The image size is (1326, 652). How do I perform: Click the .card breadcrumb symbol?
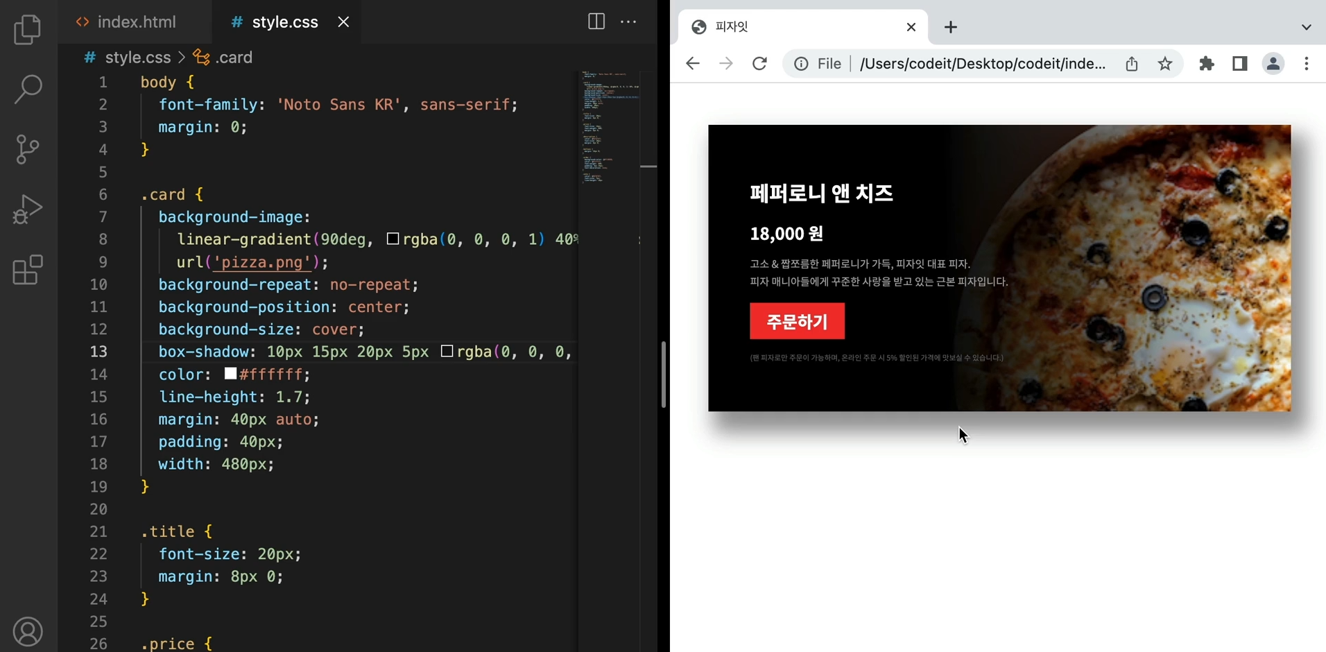click(223, 58)
